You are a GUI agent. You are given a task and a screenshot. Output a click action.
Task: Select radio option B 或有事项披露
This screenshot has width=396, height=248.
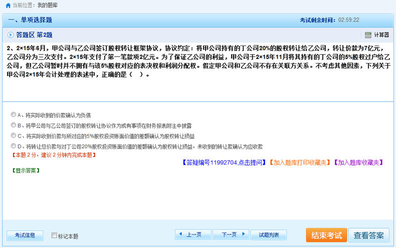click(14, 125)
